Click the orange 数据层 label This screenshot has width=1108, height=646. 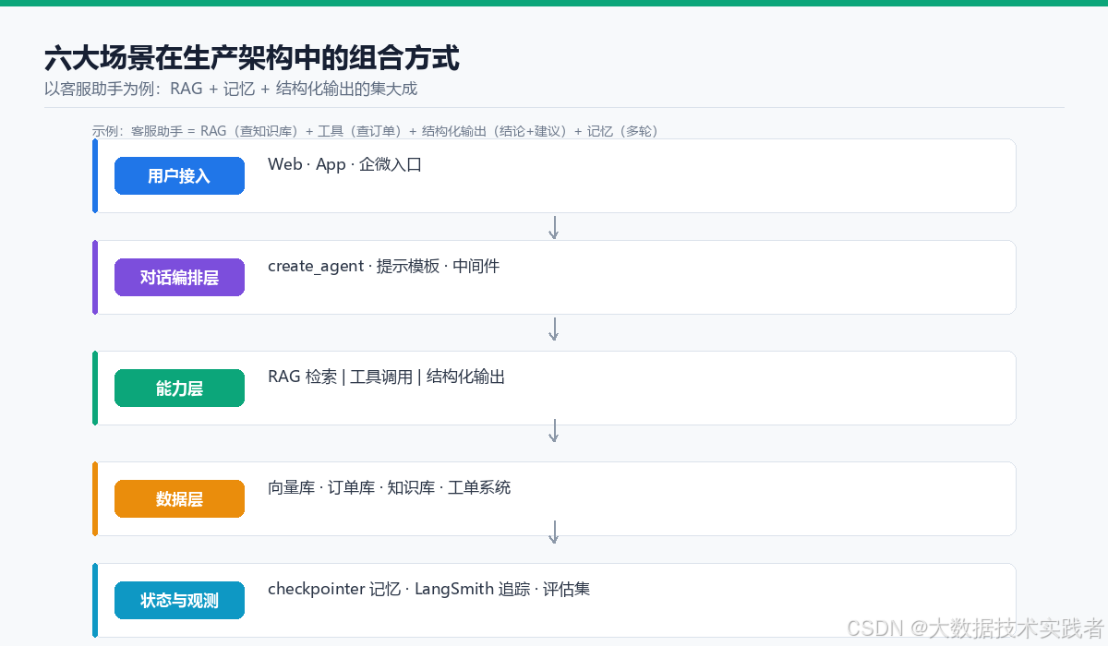[179, 499]
